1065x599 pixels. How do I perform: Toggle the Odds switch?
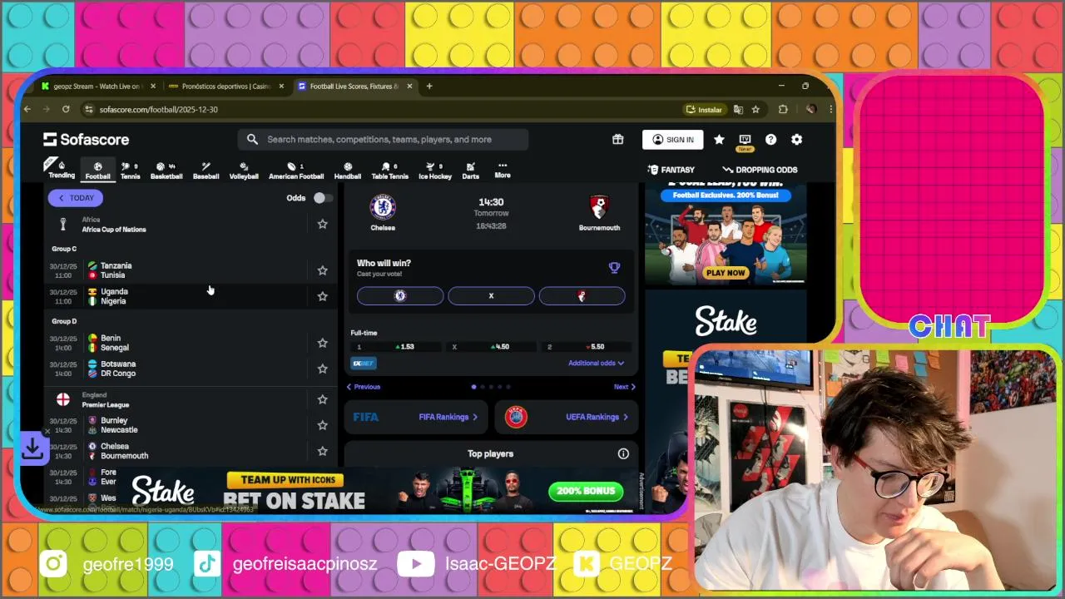click(323, 198)
